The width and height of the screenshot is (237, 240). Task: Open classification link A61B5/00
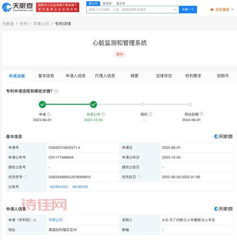tap(80, 187)
